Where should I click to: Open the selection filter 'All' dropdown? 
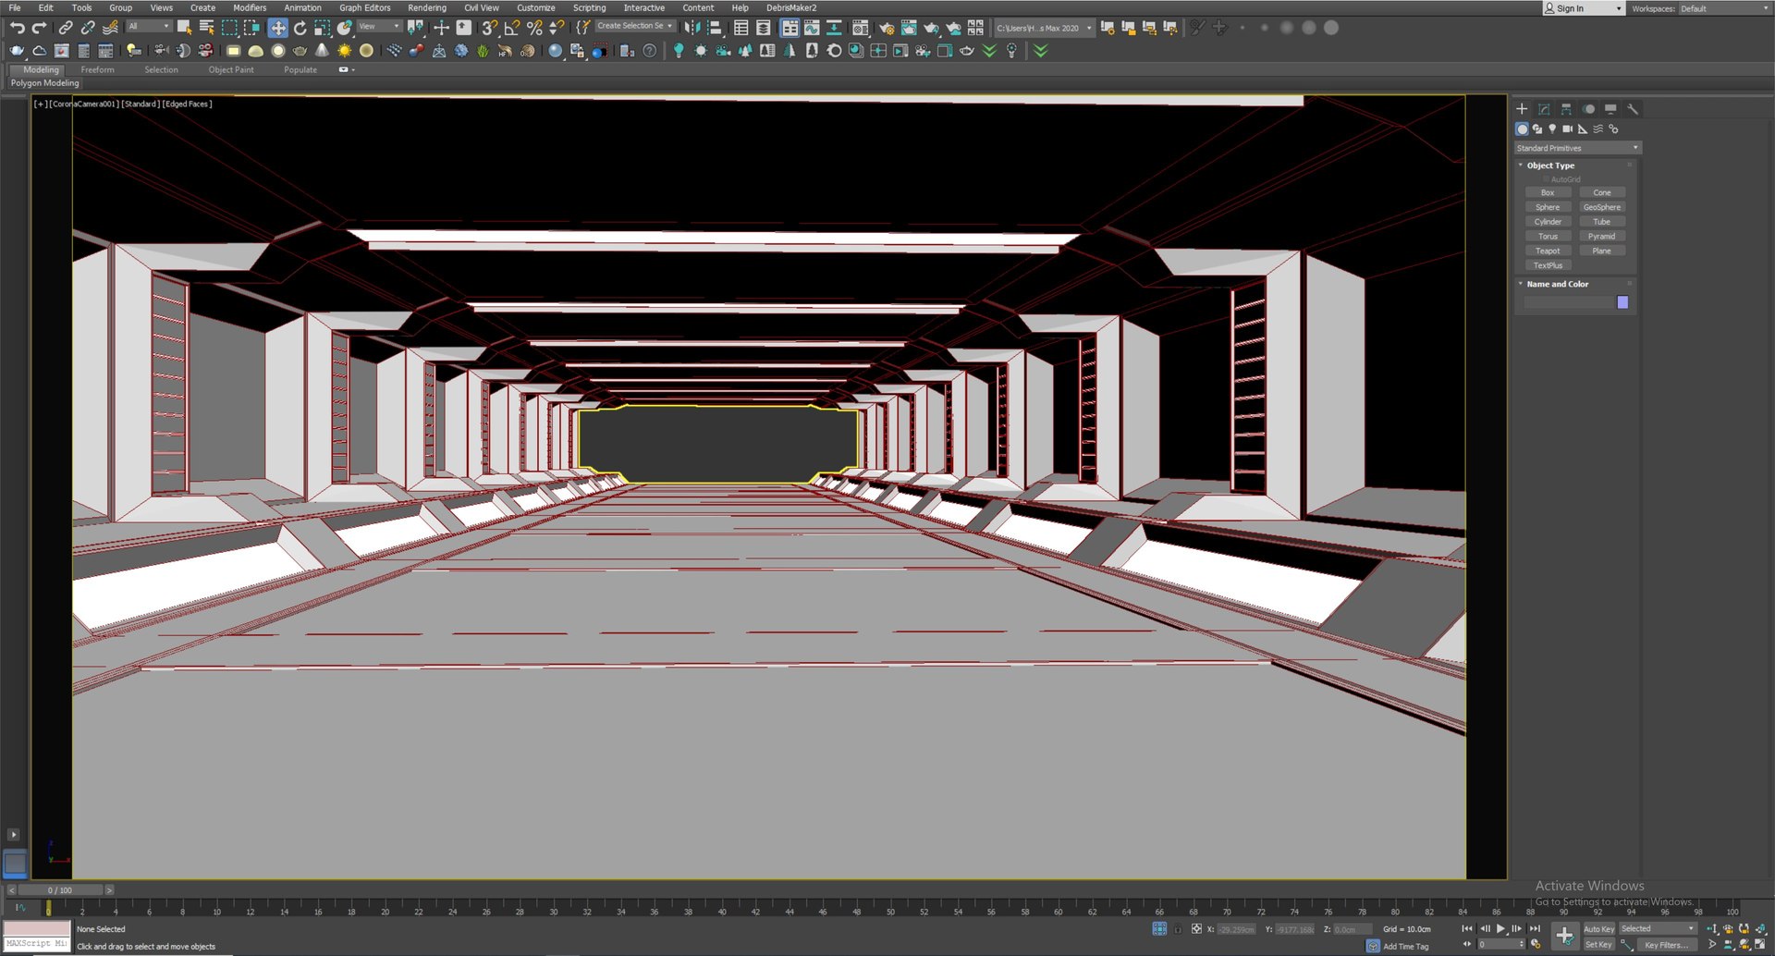tap(149, 27)
